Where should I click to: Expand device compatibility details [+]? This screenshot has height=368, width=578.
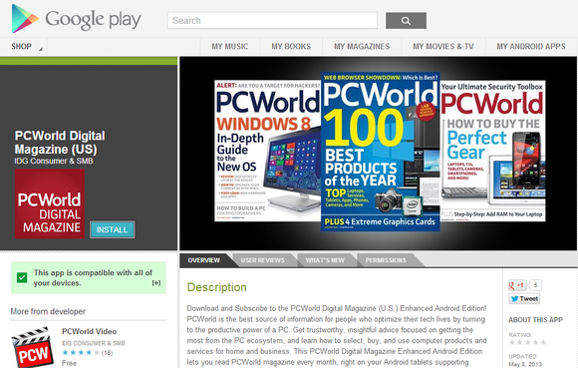[156, 283]
